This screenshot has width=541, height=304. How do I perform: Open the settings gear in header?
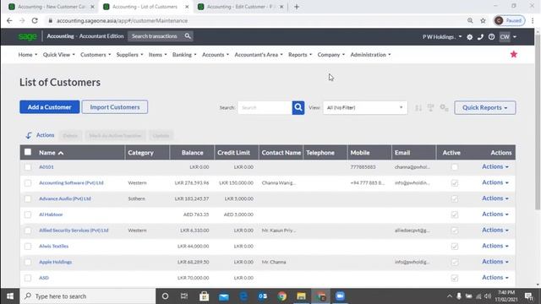click(x=470, y=37)
